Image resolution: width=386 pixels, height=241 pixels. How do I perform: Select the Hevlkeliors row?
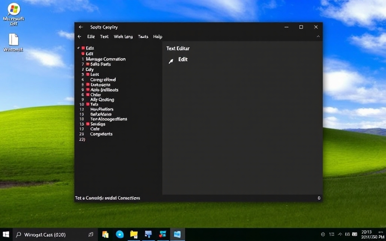click(x=102, y=109)
